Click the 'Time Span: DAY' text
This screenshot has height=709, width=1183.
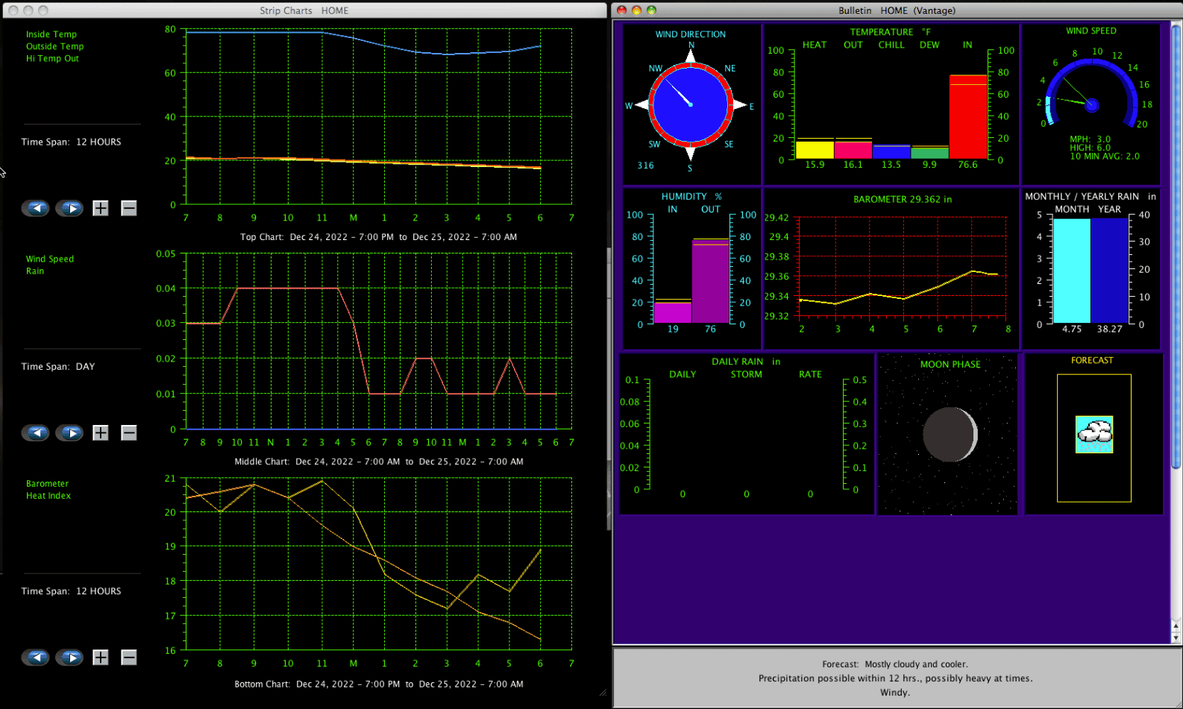[x=58, y=367]
